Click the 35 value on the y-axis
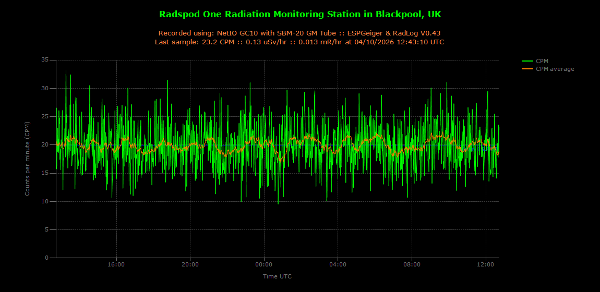The width and height of the screenshot is (600, 292). click(x=45, y=60)
